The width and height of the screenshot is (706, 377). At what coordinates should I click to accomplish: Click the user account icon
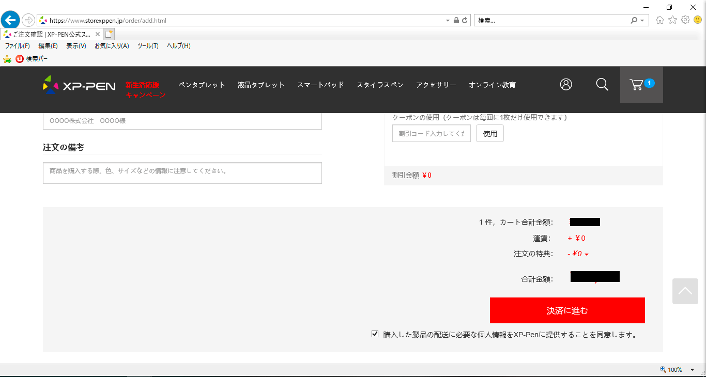coord(566,84)
